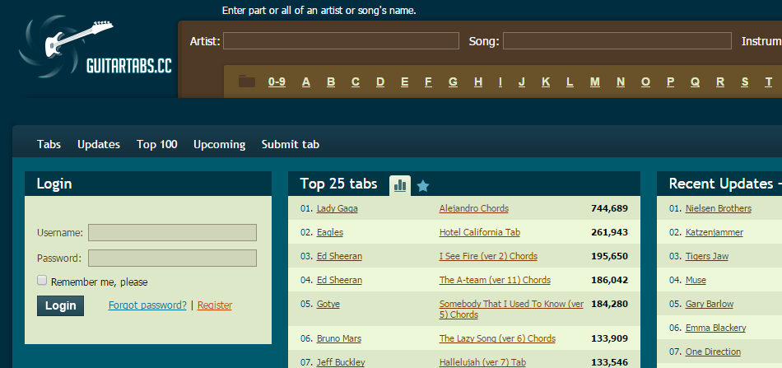Browse artists starting with I

(x=500, y=82)
